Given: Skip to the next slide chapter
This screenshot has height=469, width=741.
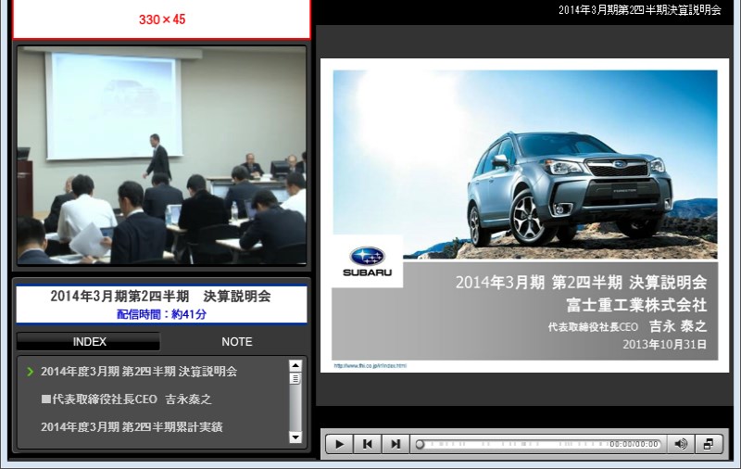Looking at the screenshot, I should click(x=396, y=444).
